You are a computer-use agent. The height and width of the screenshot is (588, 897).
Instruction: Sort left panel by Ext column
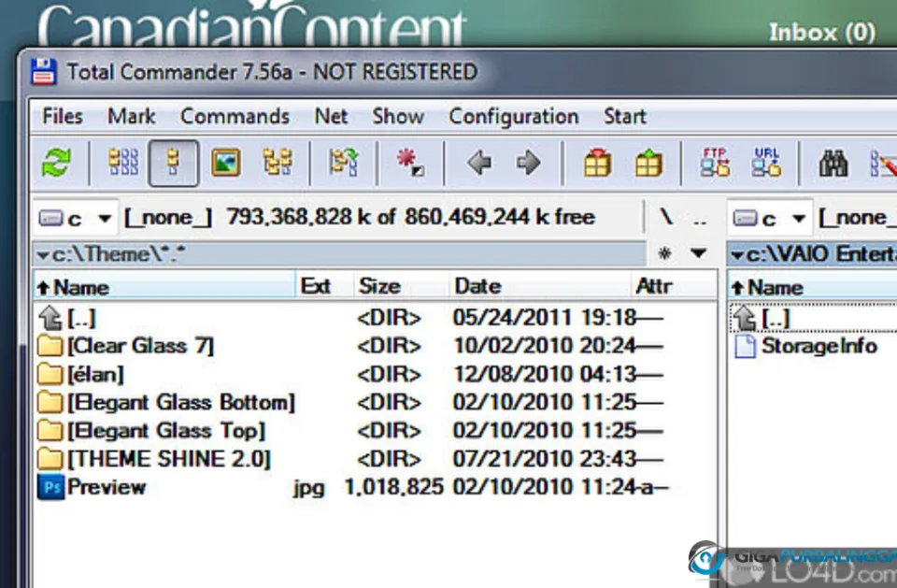322,286
